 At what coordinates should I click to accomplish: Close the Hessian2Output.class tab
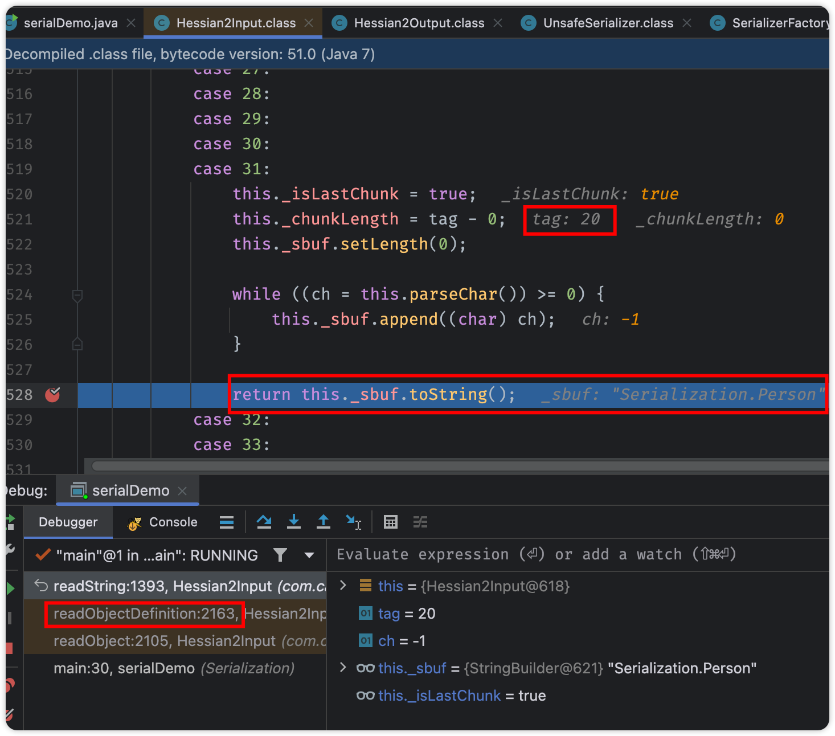point(498,23)
